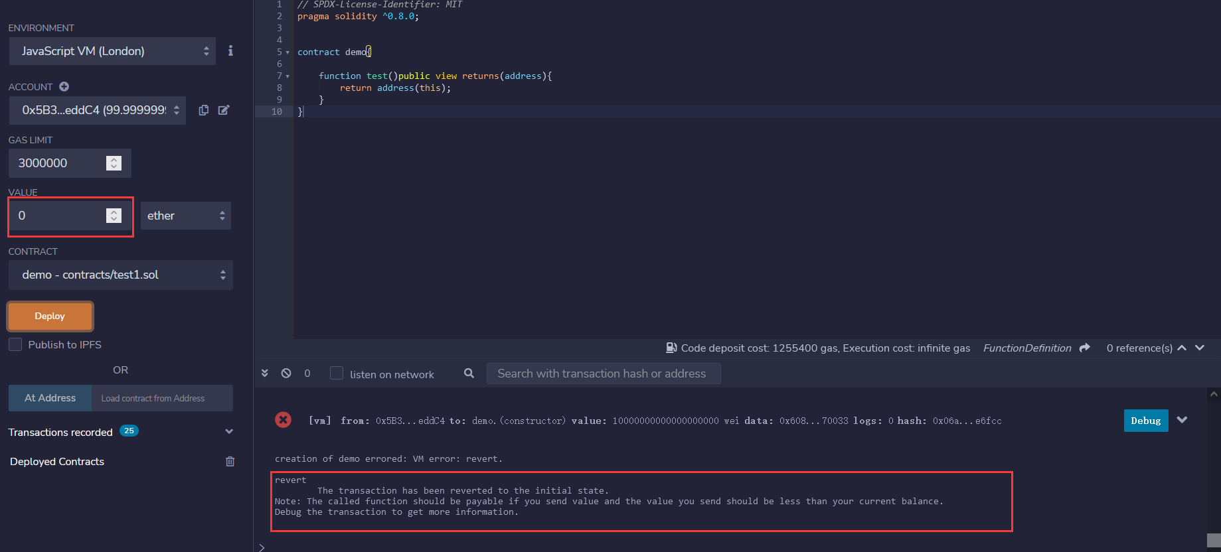The height and width of the screenshot is (552, 1221).
Task: Click the terminal scrollbar up arrow
Action: click(1214, 394)
